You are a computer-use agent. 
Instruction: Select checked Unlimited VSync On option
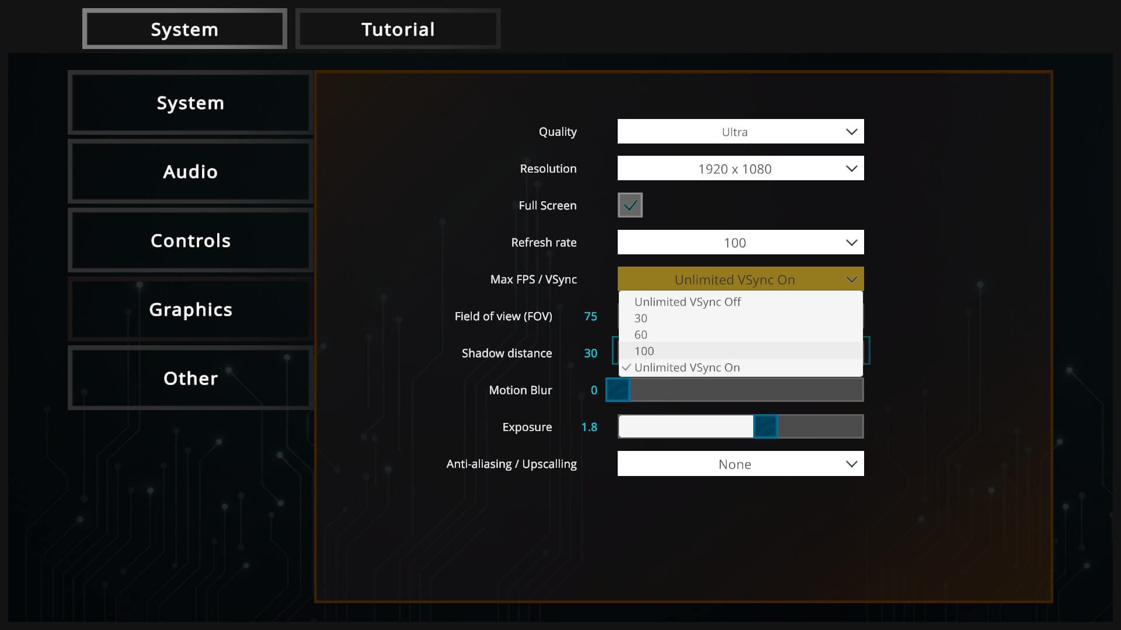[687, 367]
